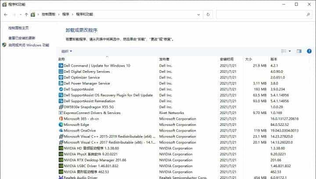This screenshot has width=316, height=179.
Task: Select the DW5930e Snapdragon X55 5G name
Action: coord(89,107)
